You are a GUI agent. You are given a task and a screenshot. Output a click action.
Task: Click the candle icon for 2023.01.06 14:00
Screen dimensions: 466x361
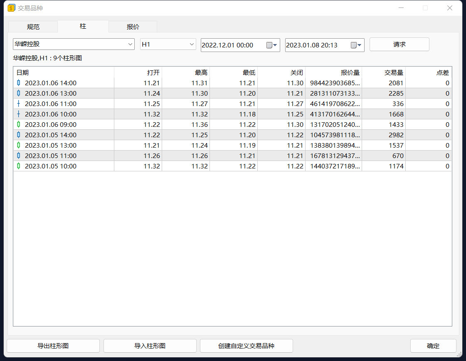[x=18, y=83]
